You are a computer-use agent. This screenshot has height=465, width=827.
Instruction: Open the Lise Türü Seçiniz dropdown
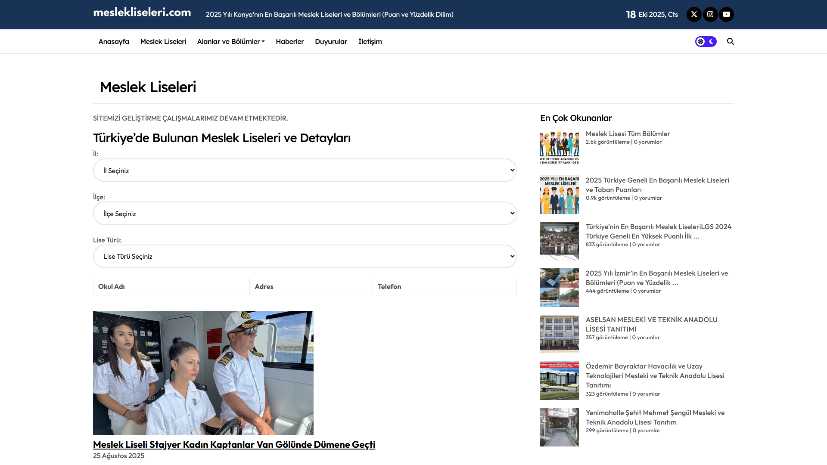point(305,257)
